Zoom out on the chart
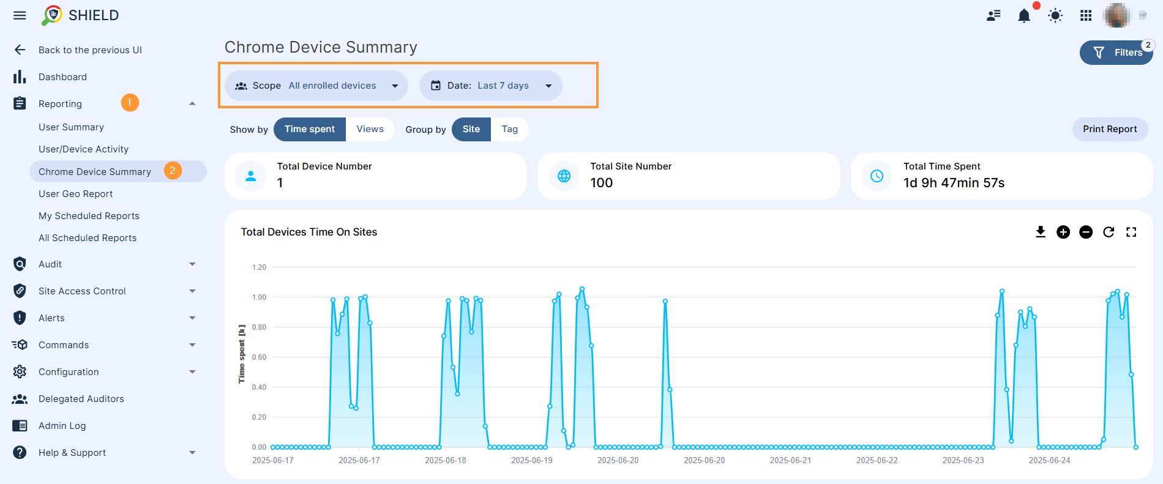 1086,232
